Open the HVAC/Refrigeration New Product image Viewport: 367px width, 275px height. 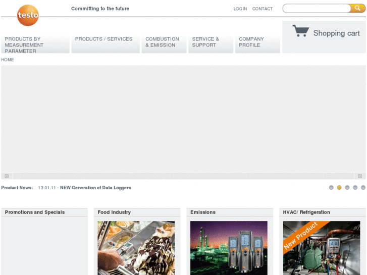pyautogui.click(x=322, y=248)
